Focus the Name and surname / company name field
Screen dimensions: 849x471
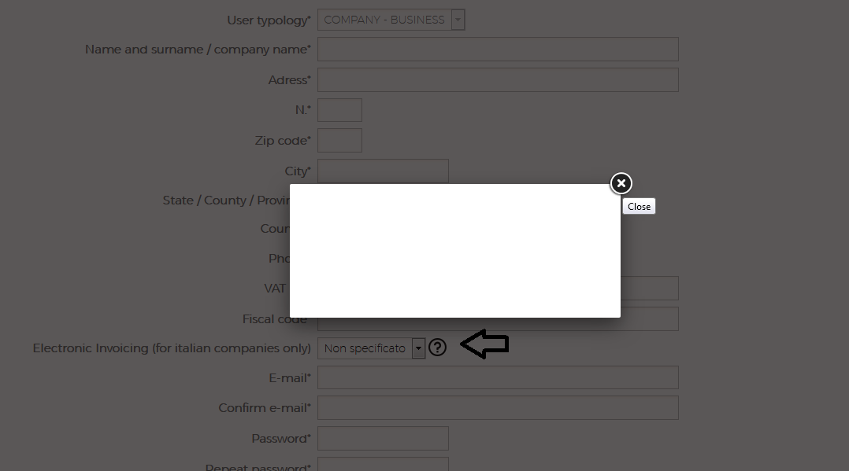[x=498, y=50]
